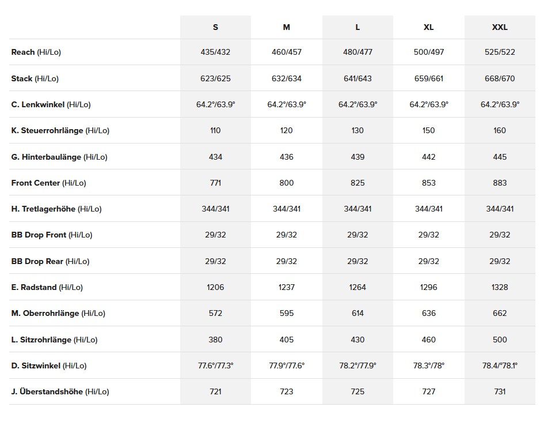
Task: Click the 435/432 reach value cell
Action: [215, 52]
